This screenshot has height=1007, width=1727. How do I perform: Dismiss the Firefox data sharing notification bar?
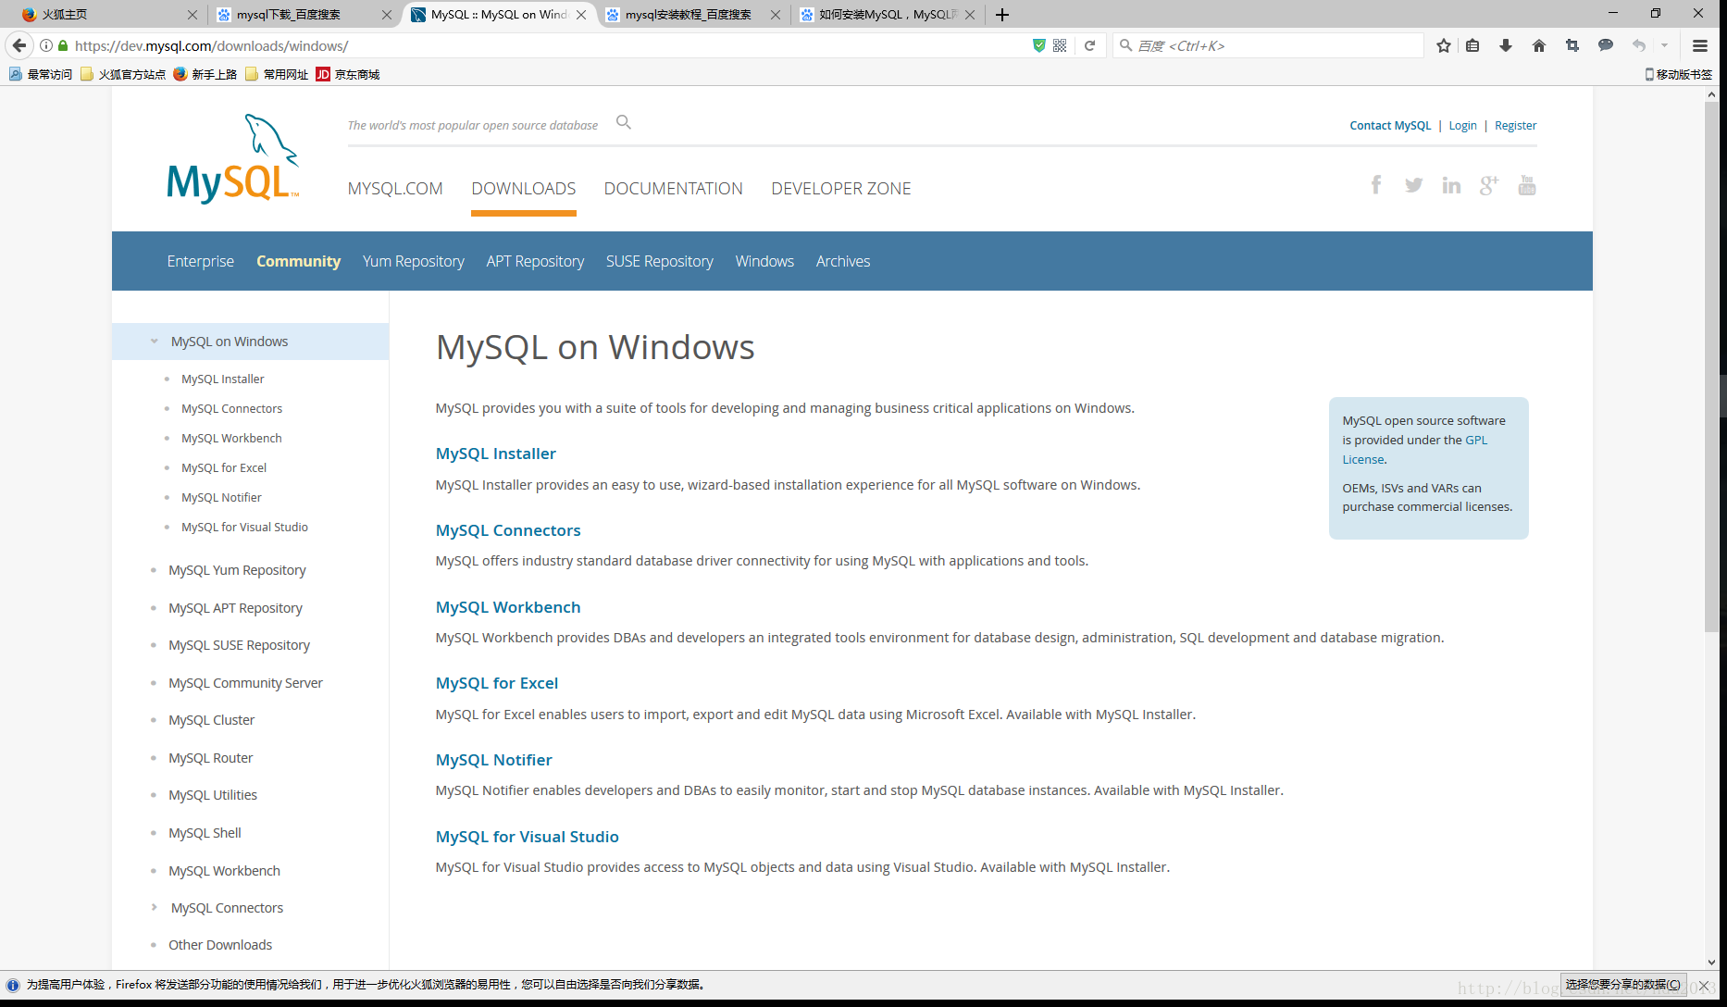tap(1703, 986)
